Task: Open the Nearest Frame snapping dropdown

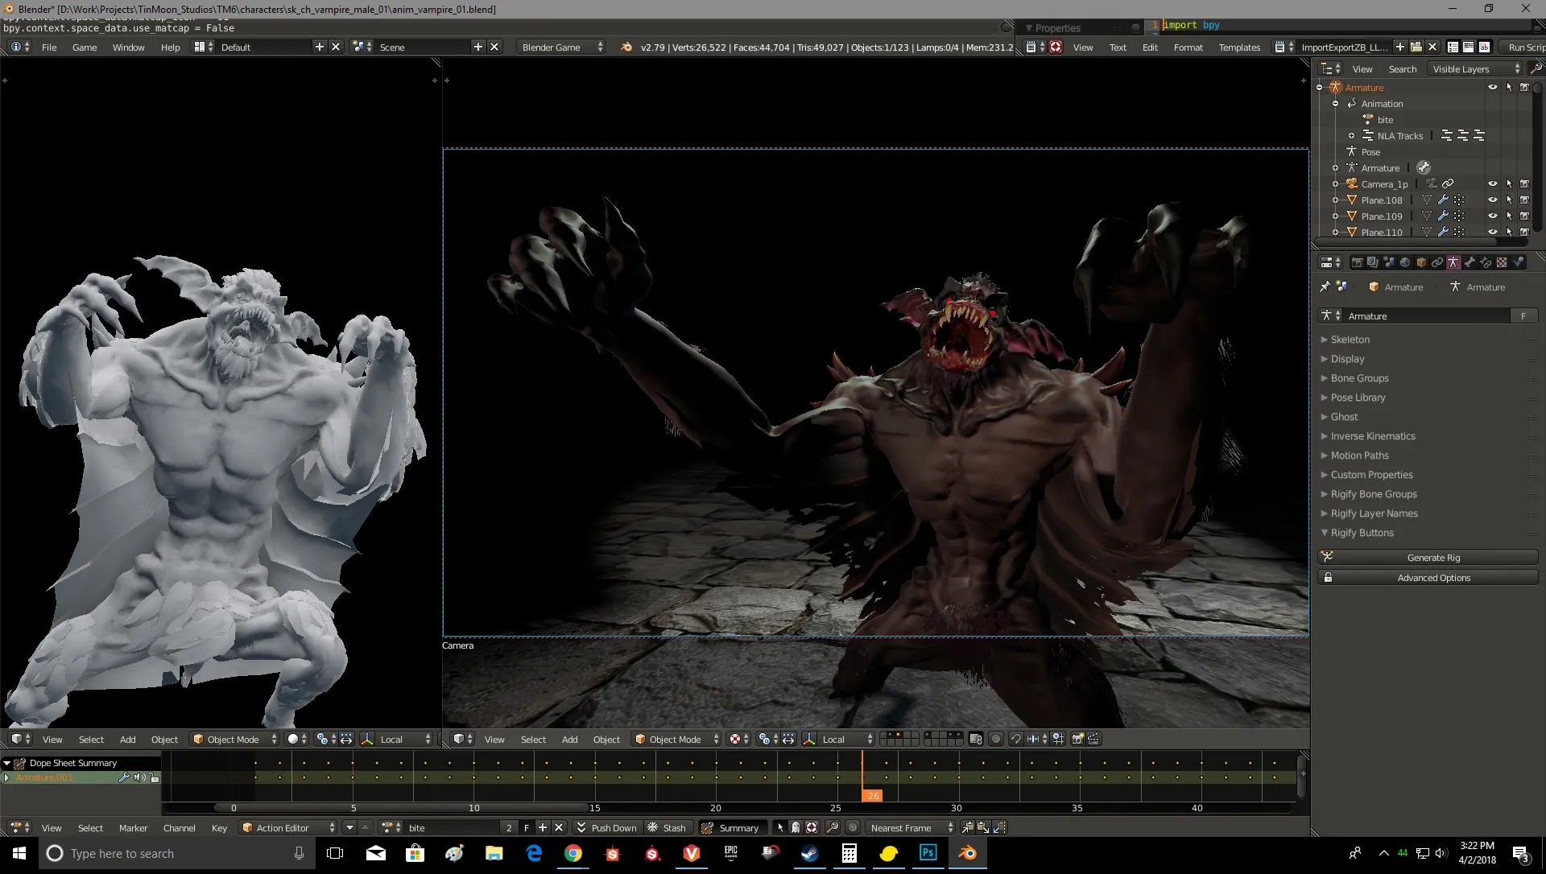Action: (910, 827)
